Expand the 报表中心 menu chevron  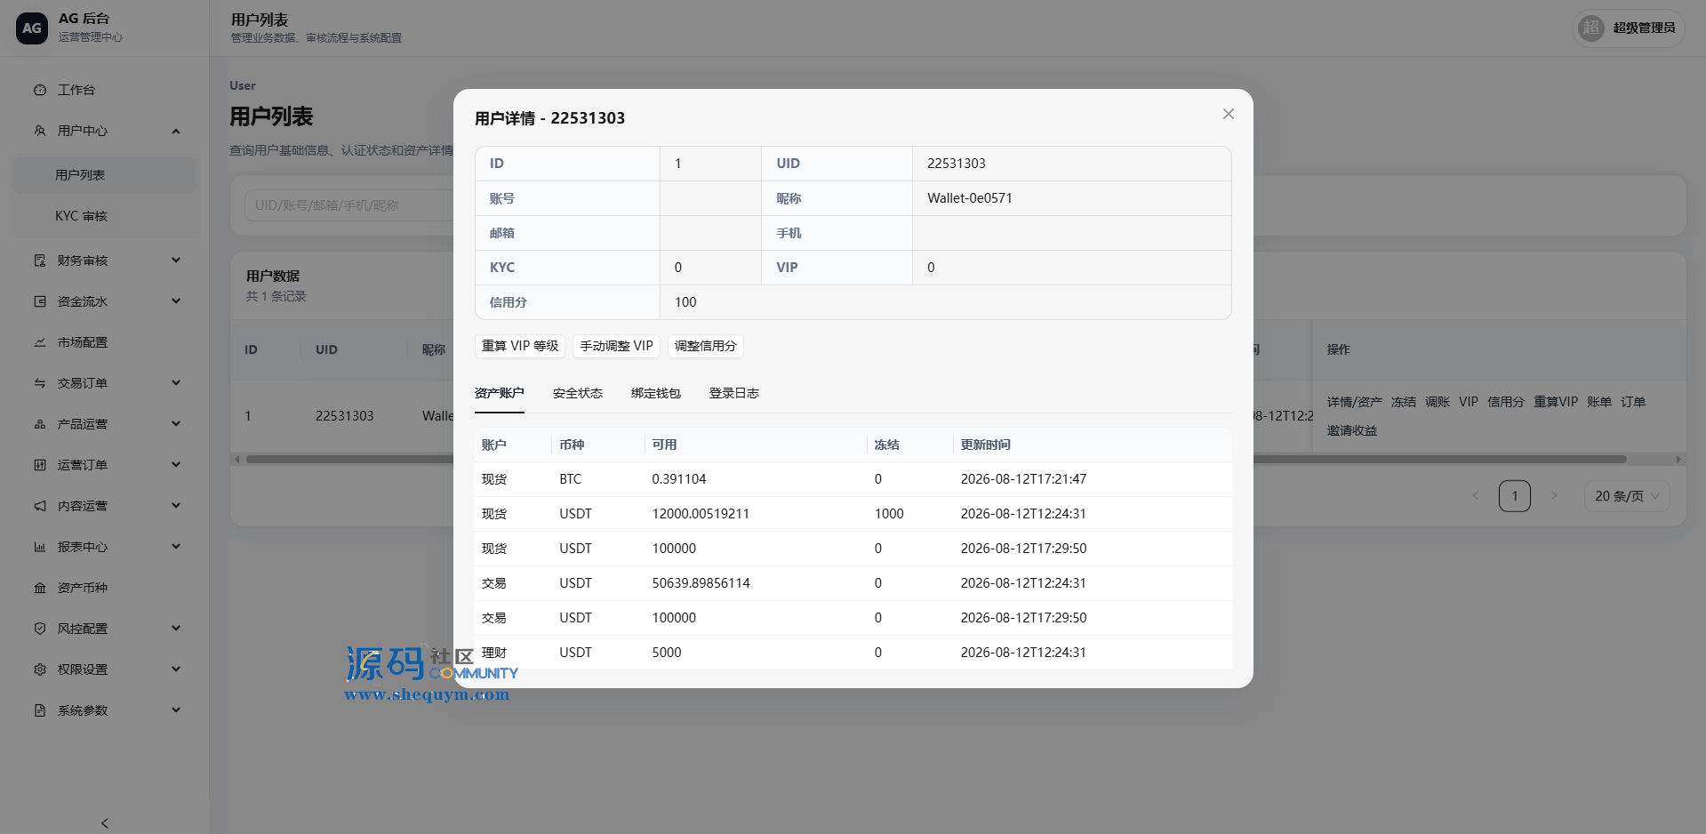point(176,547)
